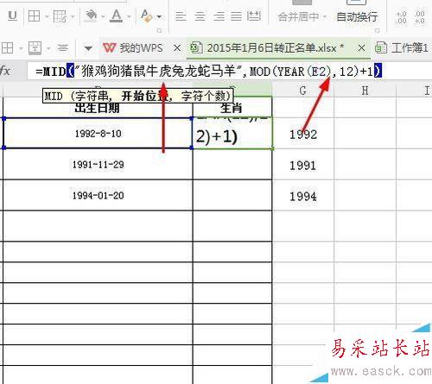The image size is (432, 384).
Task: Click the clear formatting eraser icon
Action: point(146,16)
